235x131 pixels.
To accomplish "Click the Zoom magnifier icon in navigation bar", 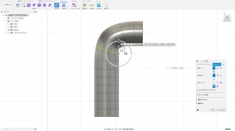I will [x=115, y=129].
